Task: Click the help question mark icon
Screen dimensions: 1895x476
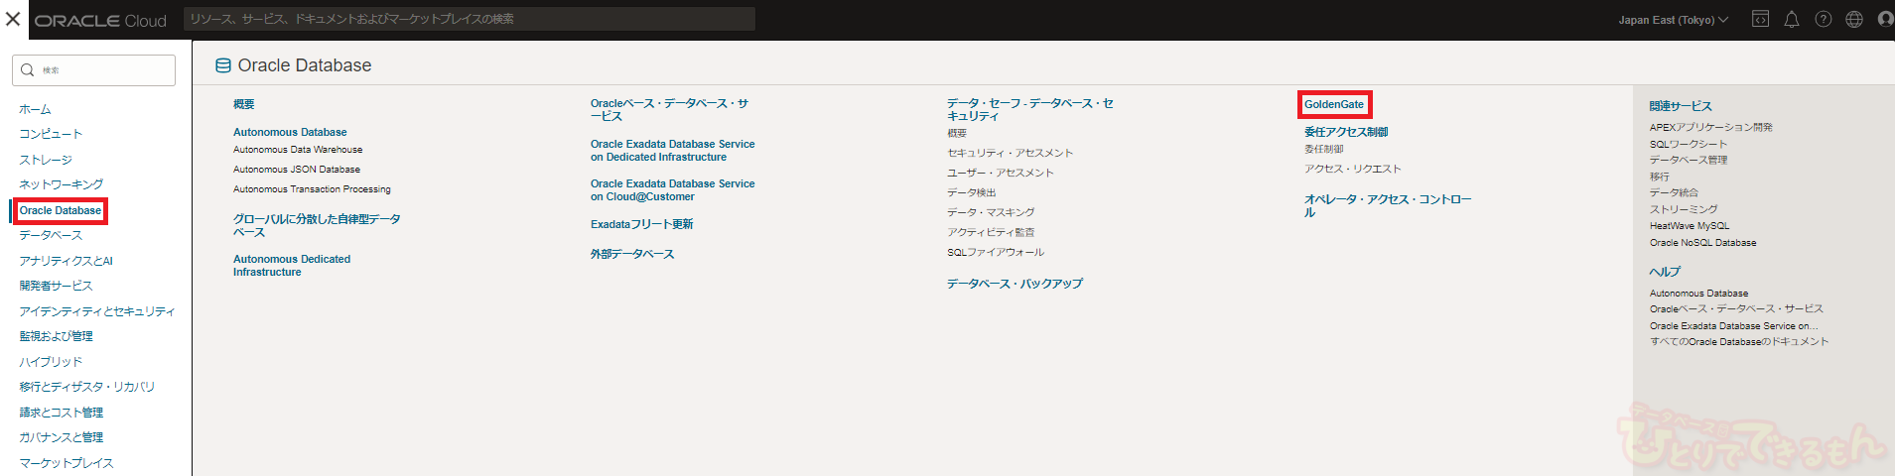Action: (1824, 20)
